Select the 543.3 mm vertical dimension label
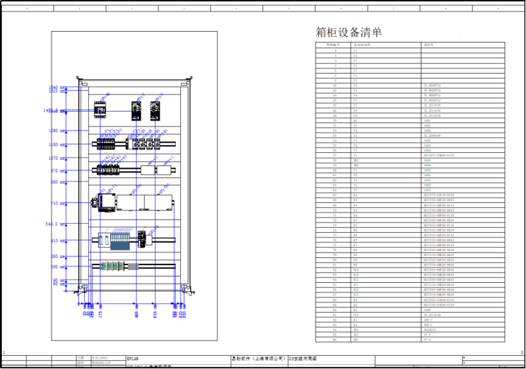This screenshot has width=526, height=369. (55, 224)
